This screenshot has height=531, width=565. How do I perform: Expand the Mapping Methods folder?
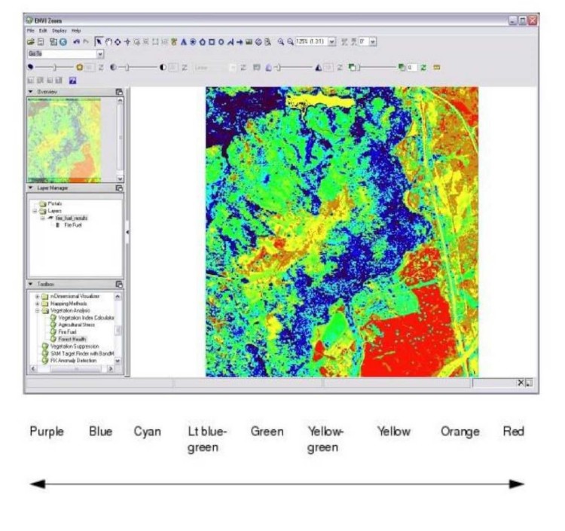coord(37,303)
